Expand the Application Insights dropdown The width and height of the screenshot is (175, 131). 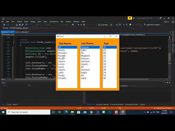pos(153,25)
